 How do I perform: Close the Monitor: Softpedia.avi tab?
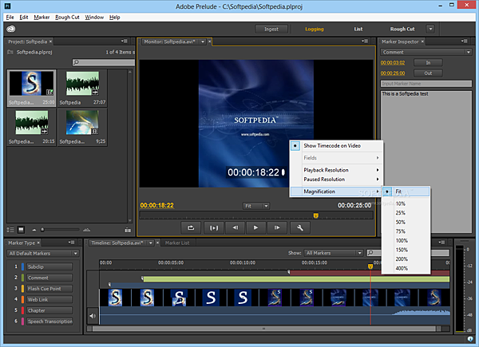click(x=209, y=41)
